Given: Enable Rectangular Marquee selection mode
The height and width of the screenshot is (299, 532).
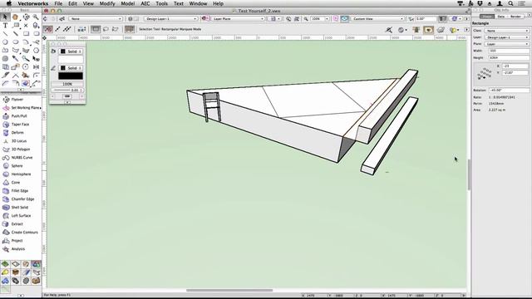Looking at the screenshot, I should click(x=96, y=30).
